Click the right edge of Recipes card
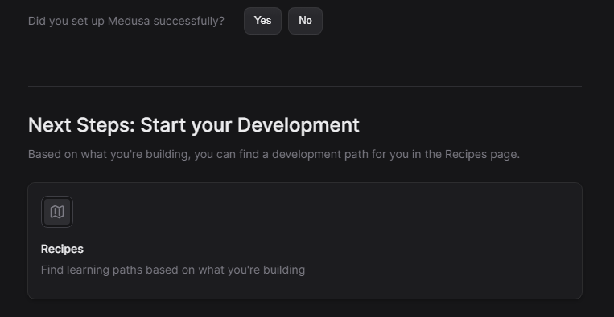Viewport: 614px width, 317px height. pos(582,241)
